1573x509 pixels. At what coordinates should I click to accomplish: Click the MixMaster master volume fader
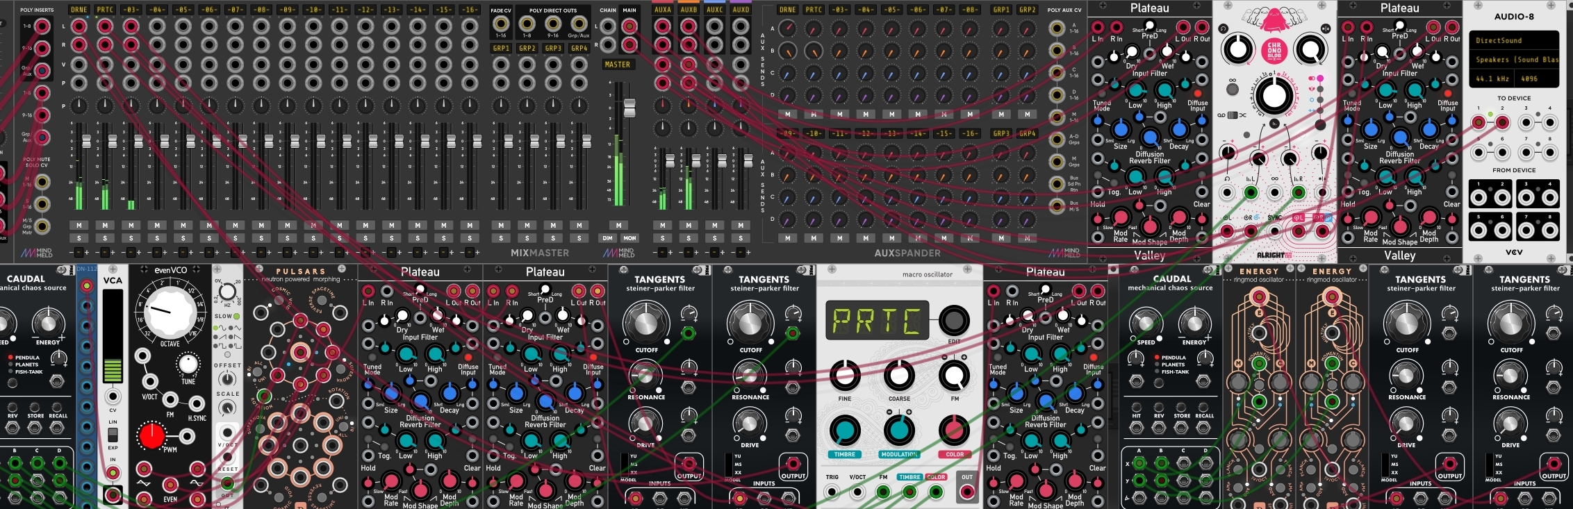629,108
